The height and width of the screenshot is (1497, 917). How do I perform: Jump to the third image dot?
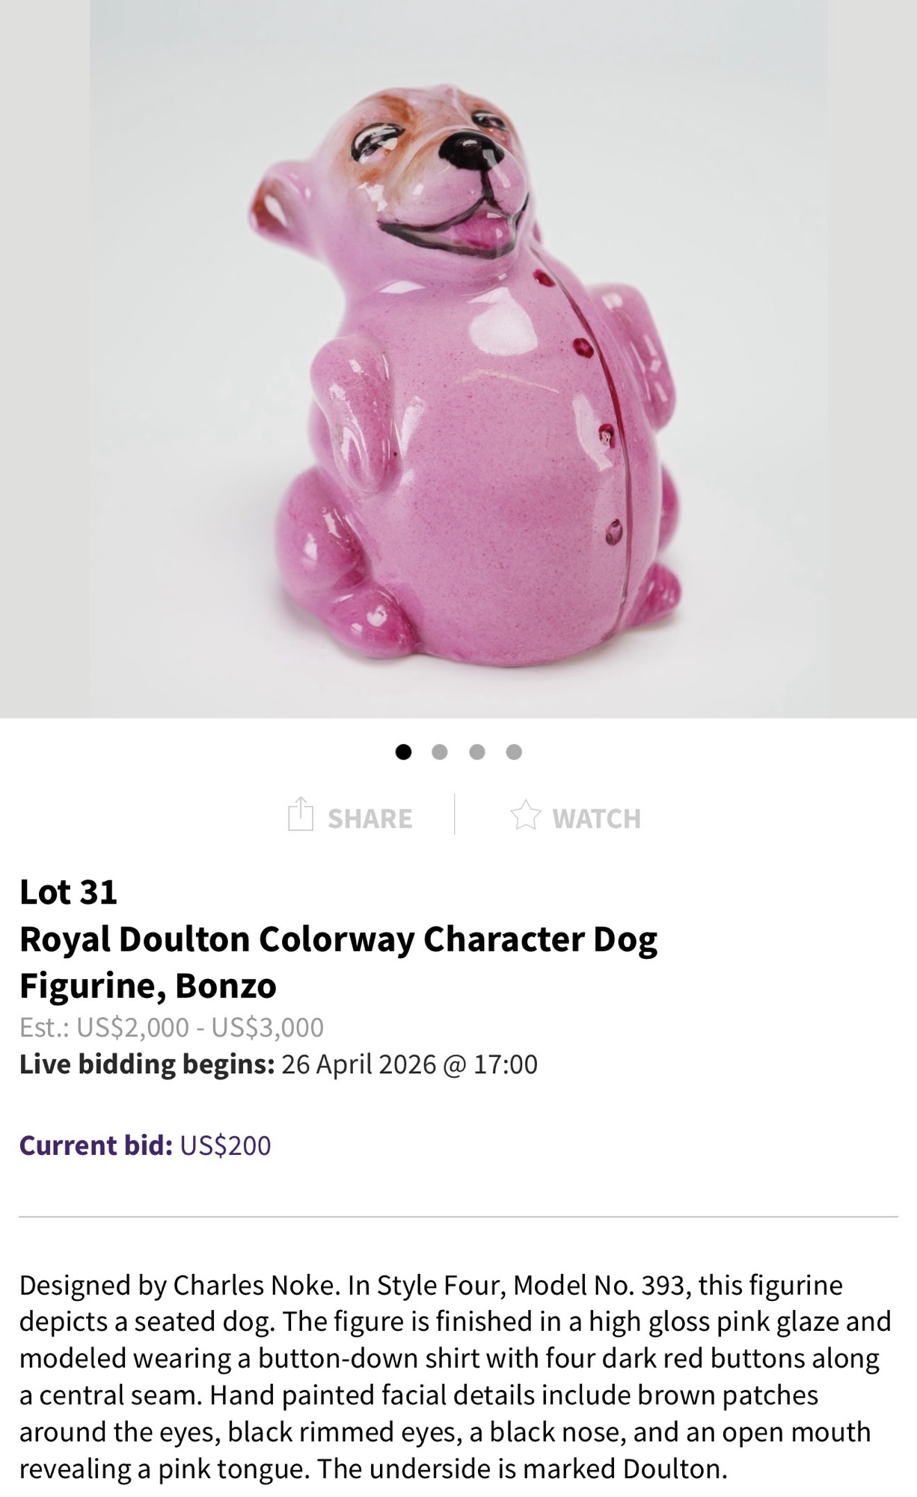(477, 751)
